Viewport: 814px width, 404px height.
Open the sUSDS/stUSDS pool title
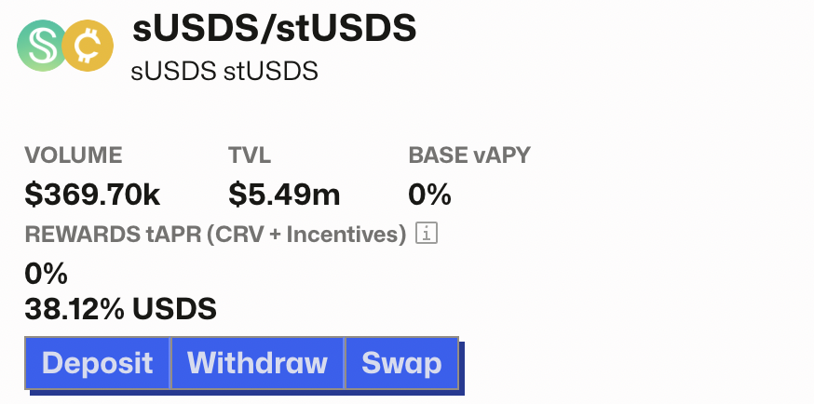coord(274,30)
